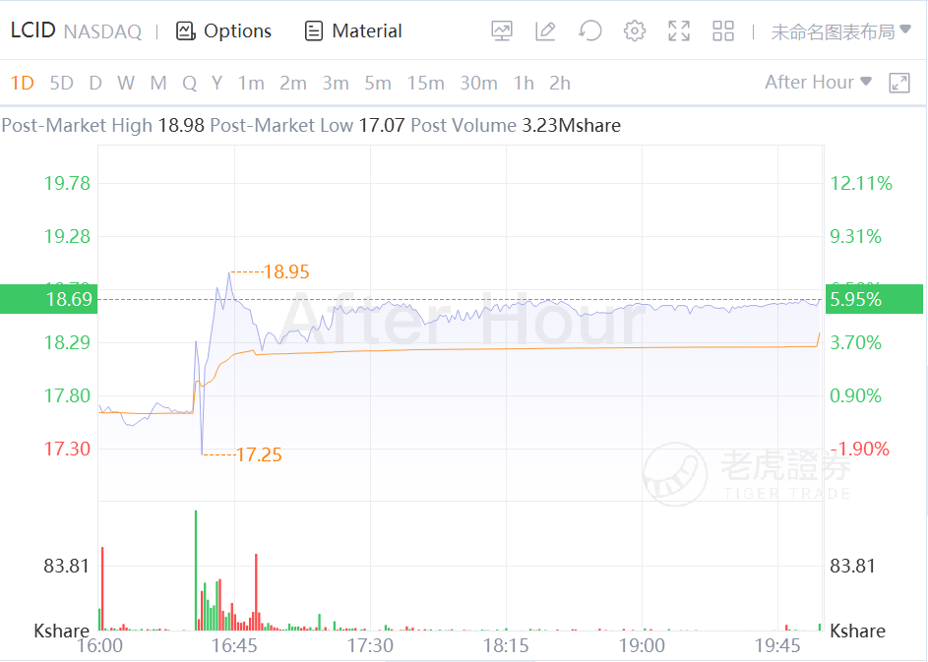Enter fullscreen with the four-arrows icon
This screenshot has height=662, width=928.
pyautogui.click(x=679, y=31)
